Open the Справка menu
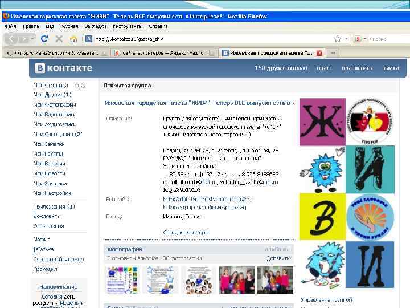This screenshot has width=410, height=308. pos(158,26)
